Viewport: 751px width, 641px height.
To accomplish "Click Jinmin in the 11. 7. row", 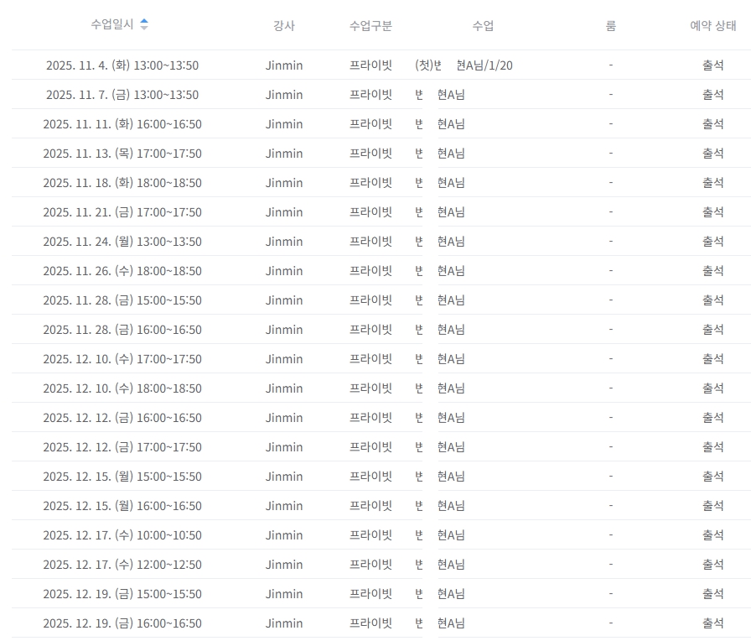I will coord(284,95).
